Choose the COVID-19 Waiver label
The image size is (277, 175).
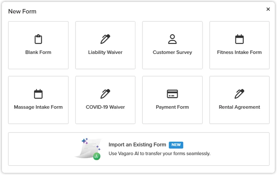(105, 107)
